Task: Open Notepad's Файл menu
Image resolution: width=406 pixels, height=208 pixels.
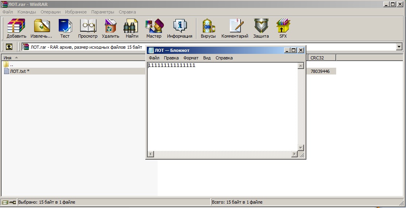Action: [154, 58]
